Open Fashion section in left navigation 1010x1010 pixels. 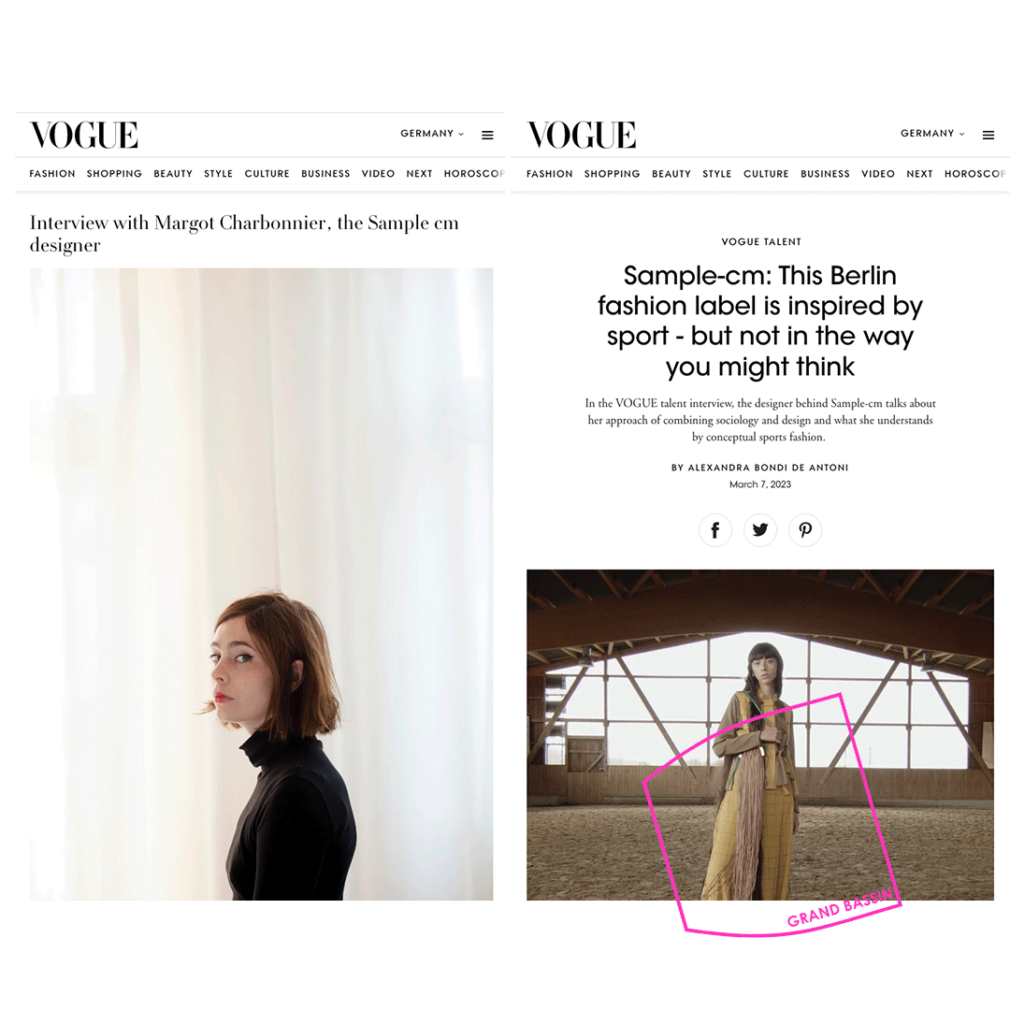tap(52, 174)
